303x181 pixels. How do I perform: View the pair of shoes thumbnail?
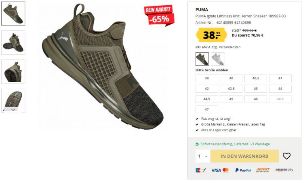(x=13, y=43)
